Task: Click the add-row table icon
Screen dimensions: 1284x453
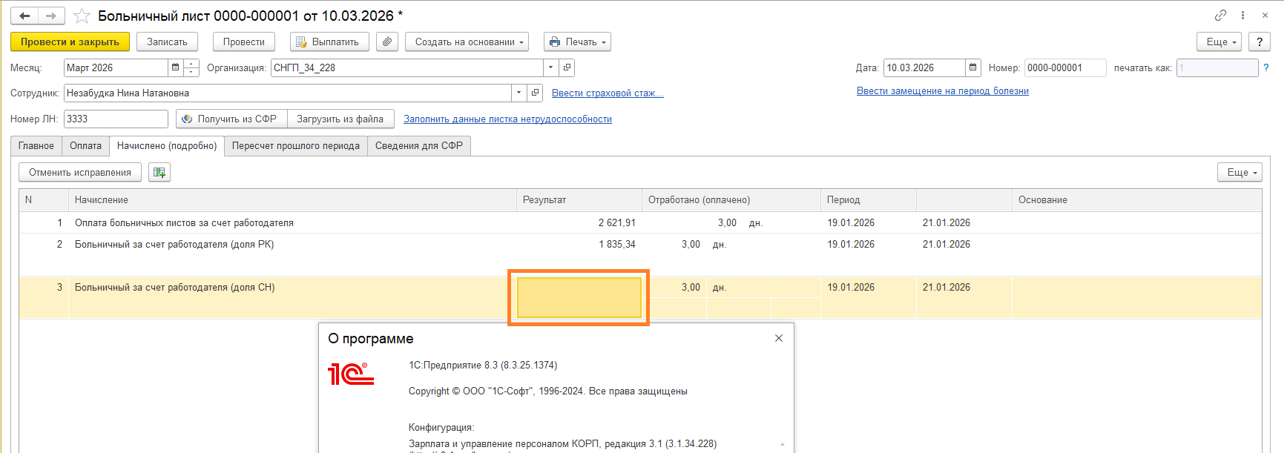Action: click(x=159, y=173)
